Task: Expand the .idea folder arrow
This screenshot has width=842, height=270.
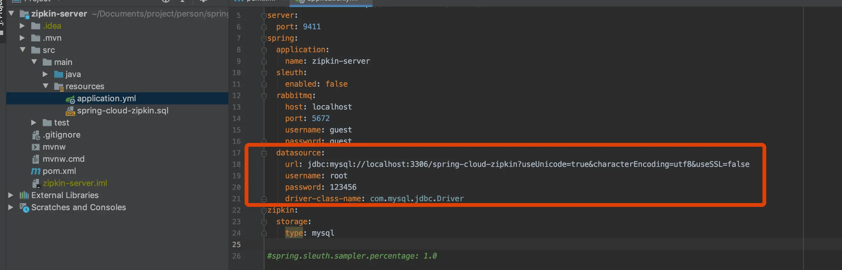Action: (22, 26)
